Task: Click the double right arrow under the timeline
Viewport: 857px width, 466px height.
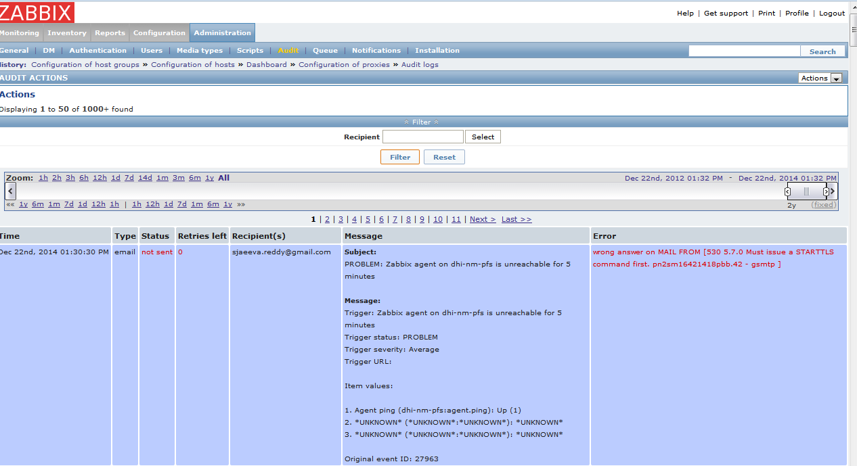Action: point(241,204)
